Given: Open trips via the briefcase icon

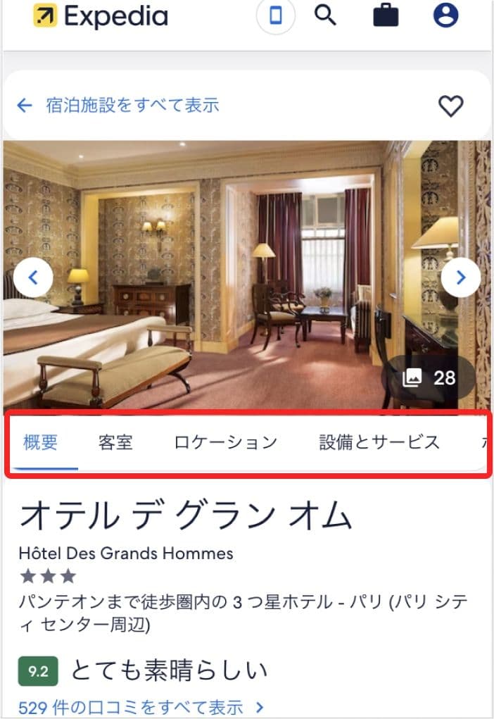Looking at the screenshot, I should point(386,15).
